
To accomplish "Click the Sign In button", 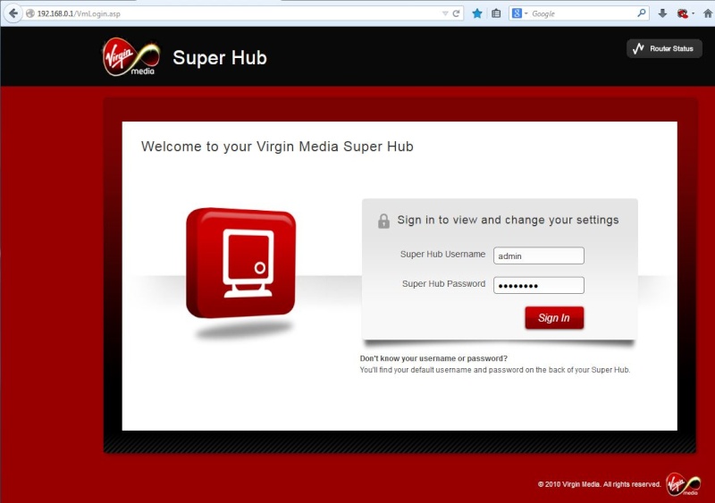I will [x=554, y=318].
